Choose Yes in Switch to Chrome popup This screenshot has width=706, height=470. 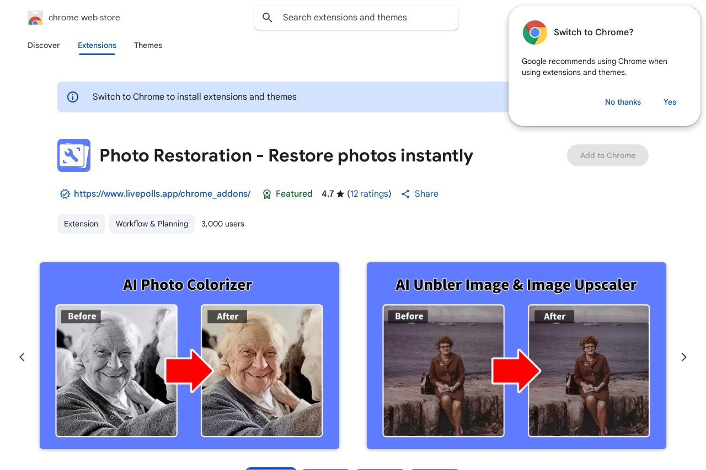[670, 102]
